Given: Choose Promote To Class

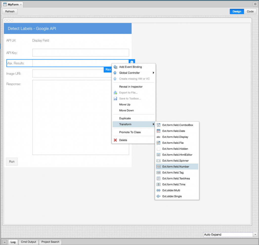Looking at the screenshot, I should point(134,132).
